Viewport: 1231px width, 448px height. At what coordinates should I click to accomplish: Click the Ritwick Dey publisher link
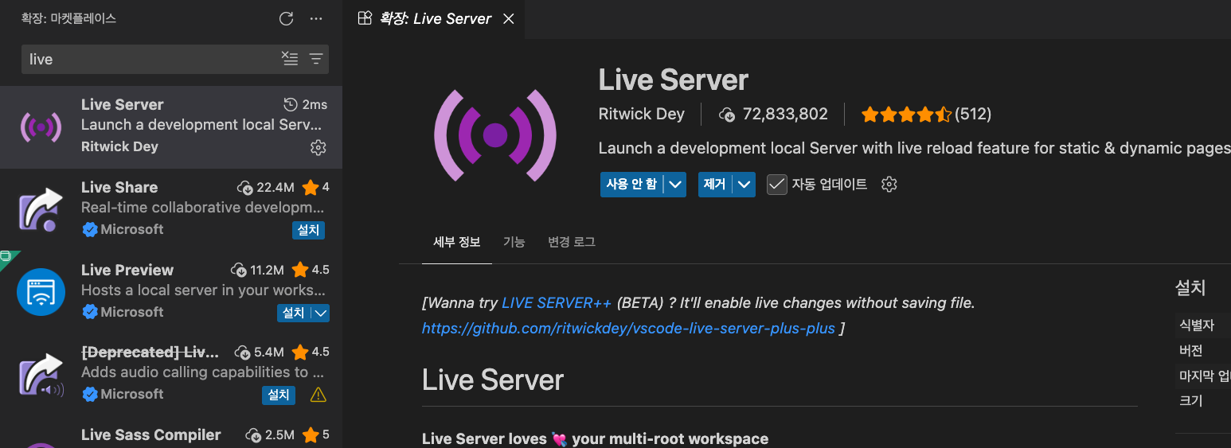(641, 114)
